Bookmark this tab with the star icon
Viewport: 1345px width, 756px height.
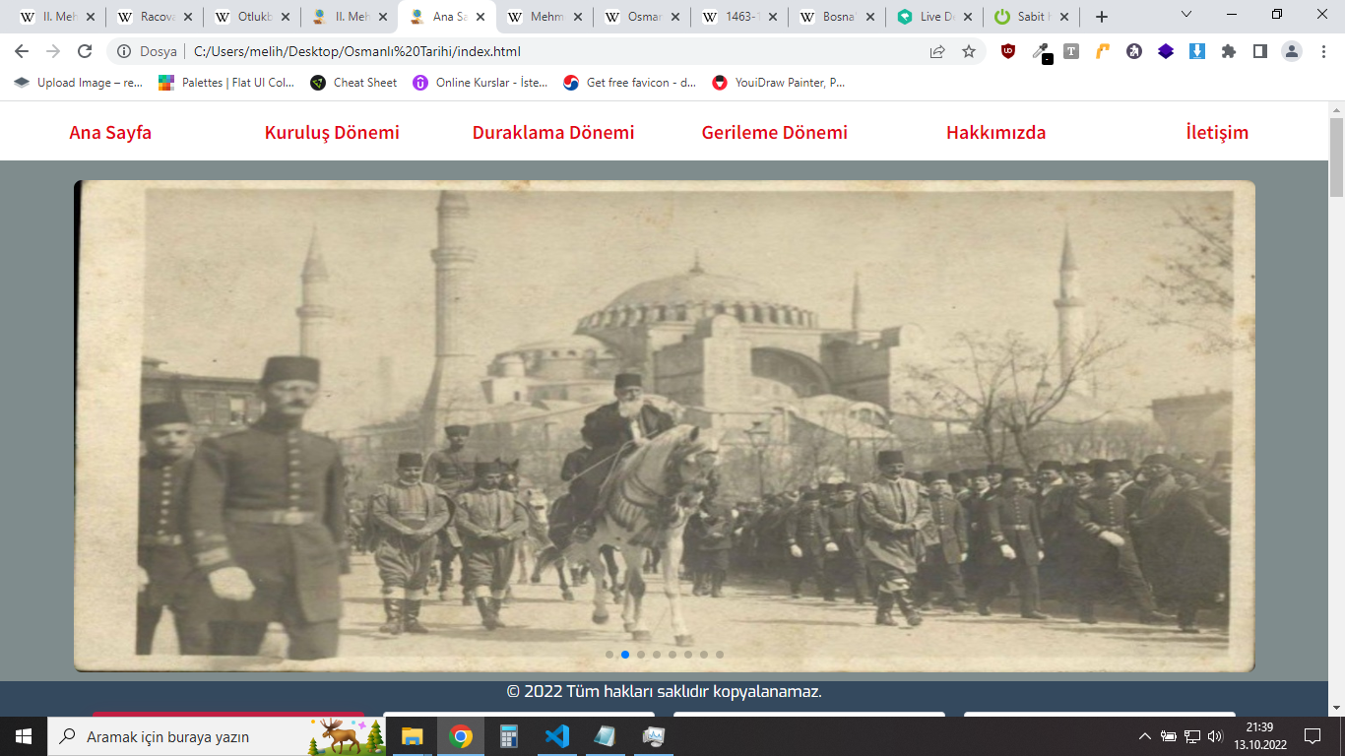[x=969, y=51]
